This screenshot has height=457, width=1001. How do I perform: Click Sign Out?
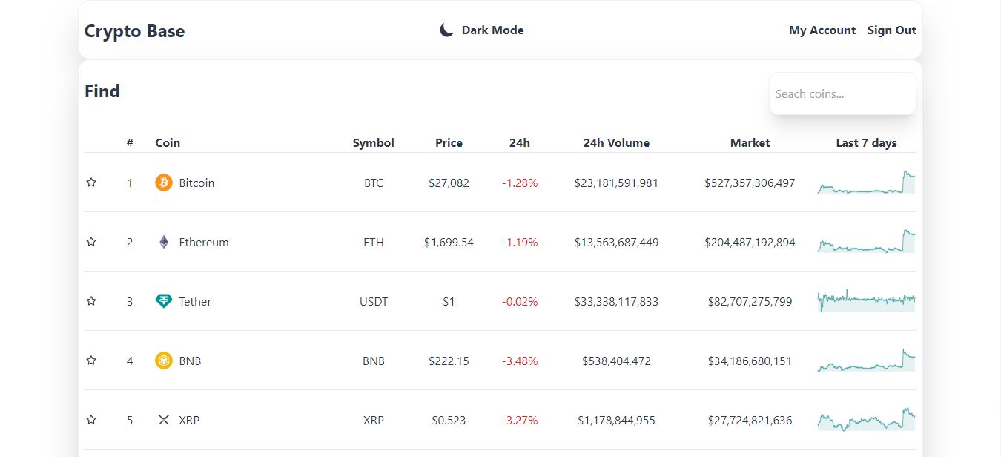(x=892, y=30)
